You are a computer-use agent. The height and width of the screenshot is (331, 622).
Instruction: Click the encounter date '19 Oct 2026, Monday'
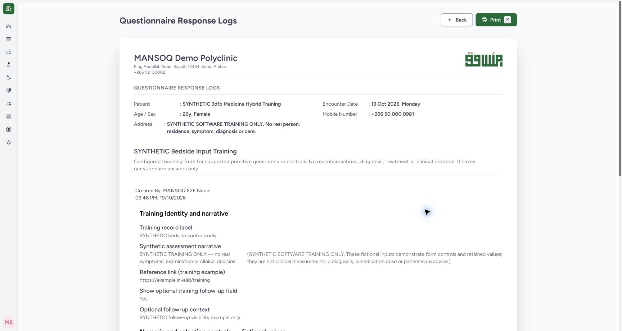[396, 104]
